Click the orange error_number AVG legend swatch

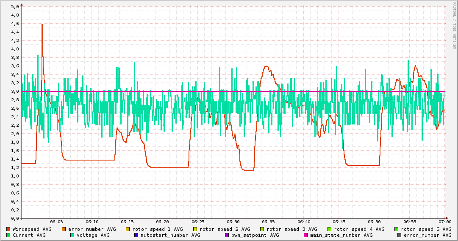click(x=64, y=229)
